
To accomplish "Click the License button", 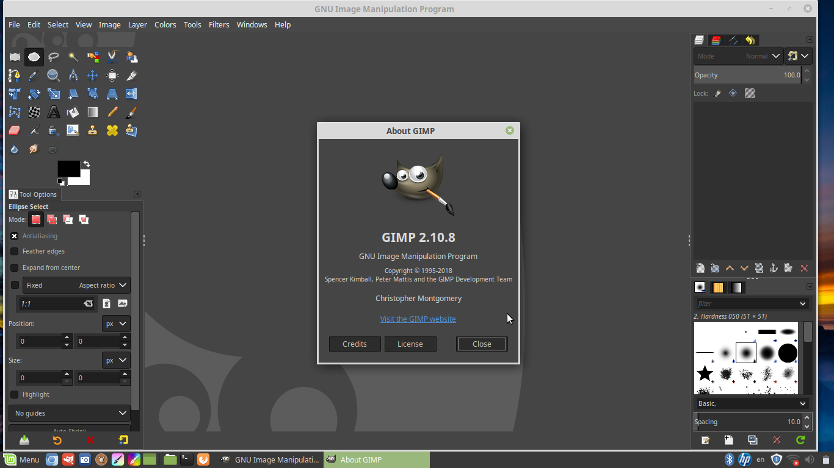I will (410, 344).
